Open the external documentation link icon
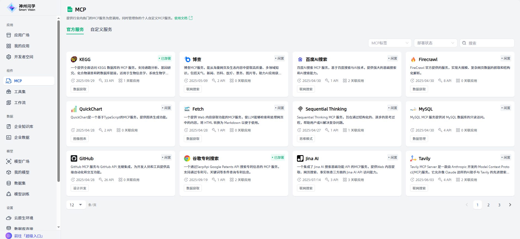Viewport: 520px width, 239px height. pyautogui.click(x=191, y=18)
